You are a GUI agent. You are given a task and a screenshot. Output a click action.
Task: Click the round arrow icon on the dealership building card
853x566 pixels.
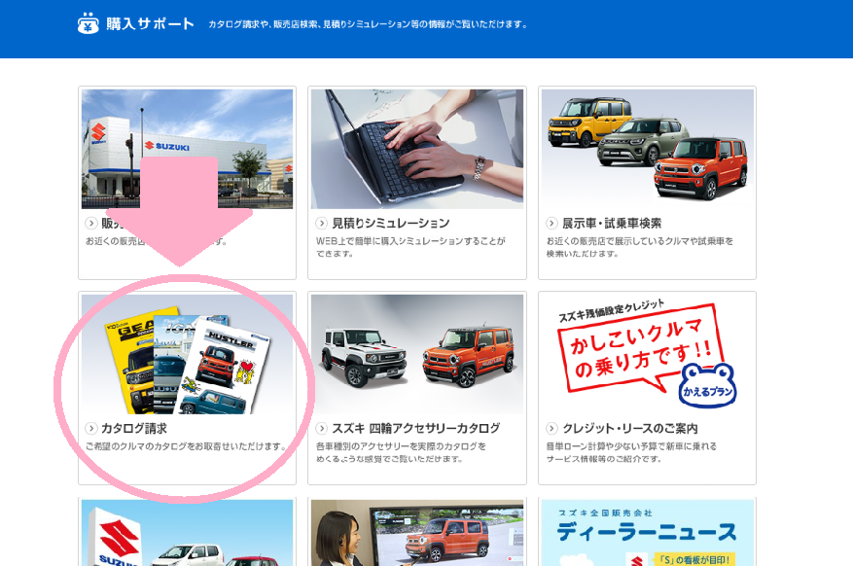tap(90, 223)
